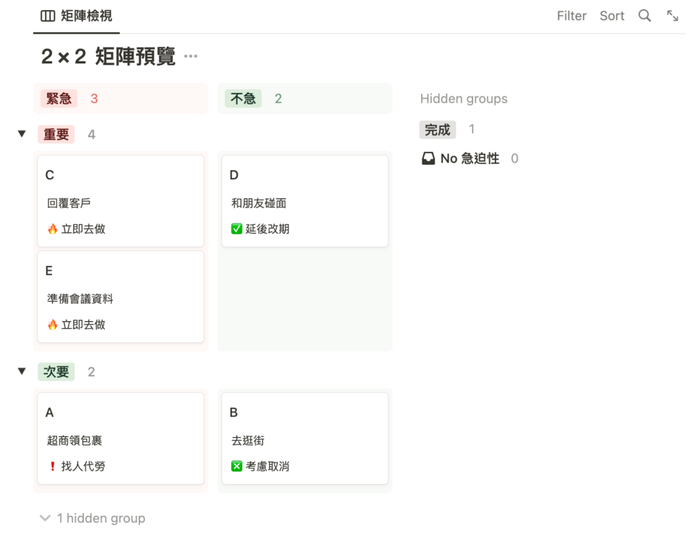Open the Filter options
Viewport: 692px width, 542px height.
571,16
